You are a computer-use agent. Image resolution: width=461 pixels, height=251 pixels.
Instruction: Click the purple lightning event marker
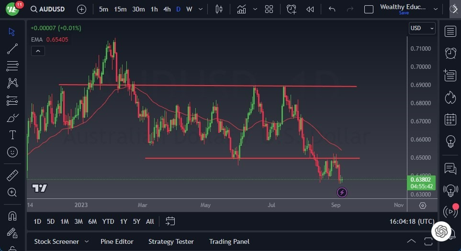pyautogui.click(x=342, y=193)
